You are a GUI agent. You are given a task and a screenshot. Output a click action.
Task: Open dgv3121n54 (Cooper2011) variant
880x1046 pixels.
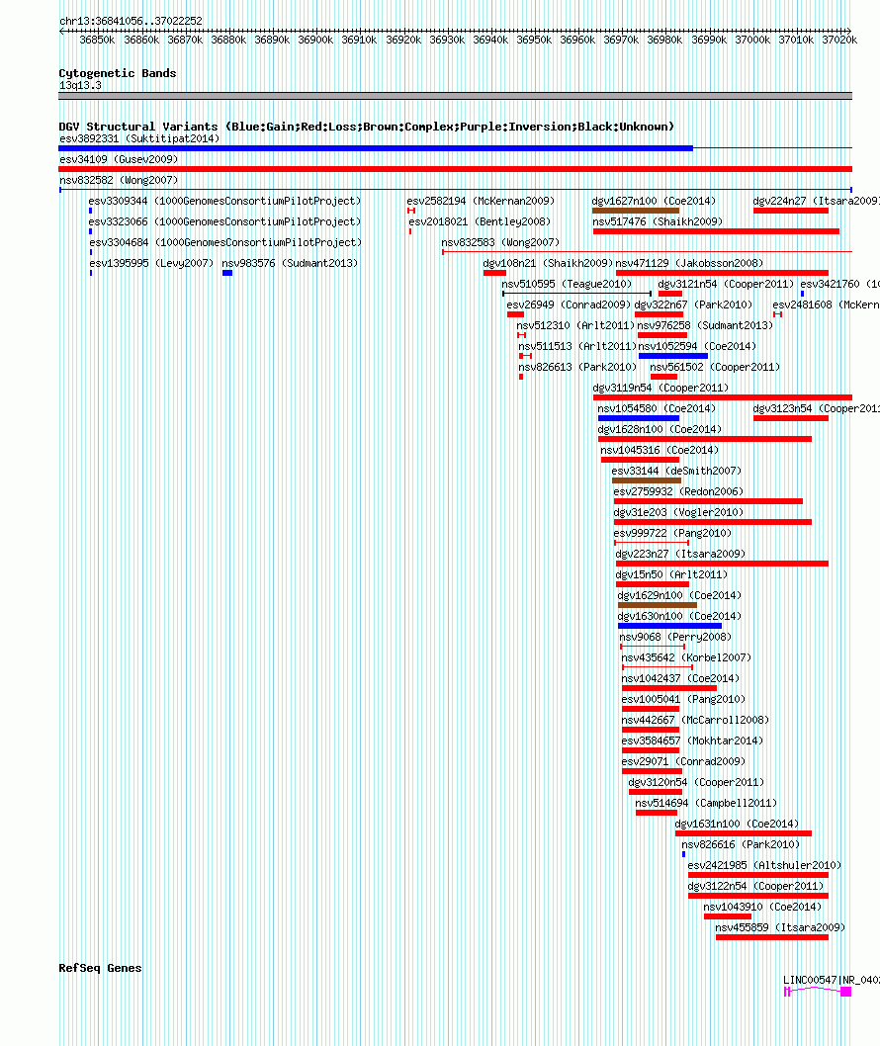726,284
